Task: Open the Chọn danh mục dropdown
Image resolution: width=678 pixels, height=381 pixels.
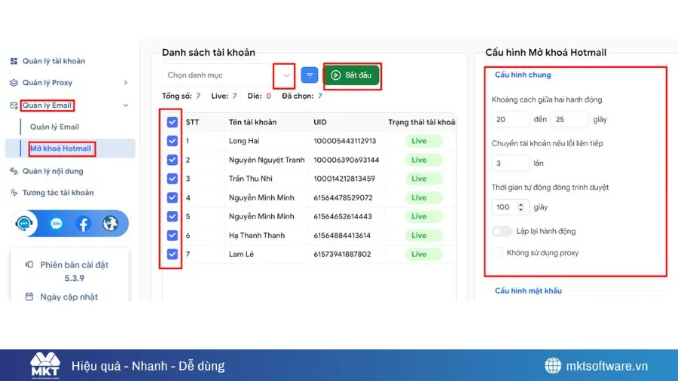Action: (229, 75)
